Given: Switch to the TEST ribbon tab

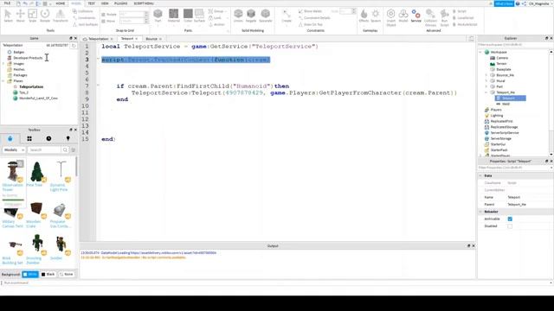Looking at the screenshot, I should pos(91,3).
